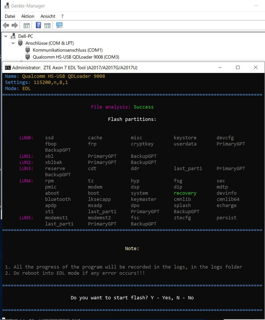Viewport: 265px width, 320px height.
Task: Maximize the ZTE Axon 7 EDL Tool window
Action: [238, 67]
